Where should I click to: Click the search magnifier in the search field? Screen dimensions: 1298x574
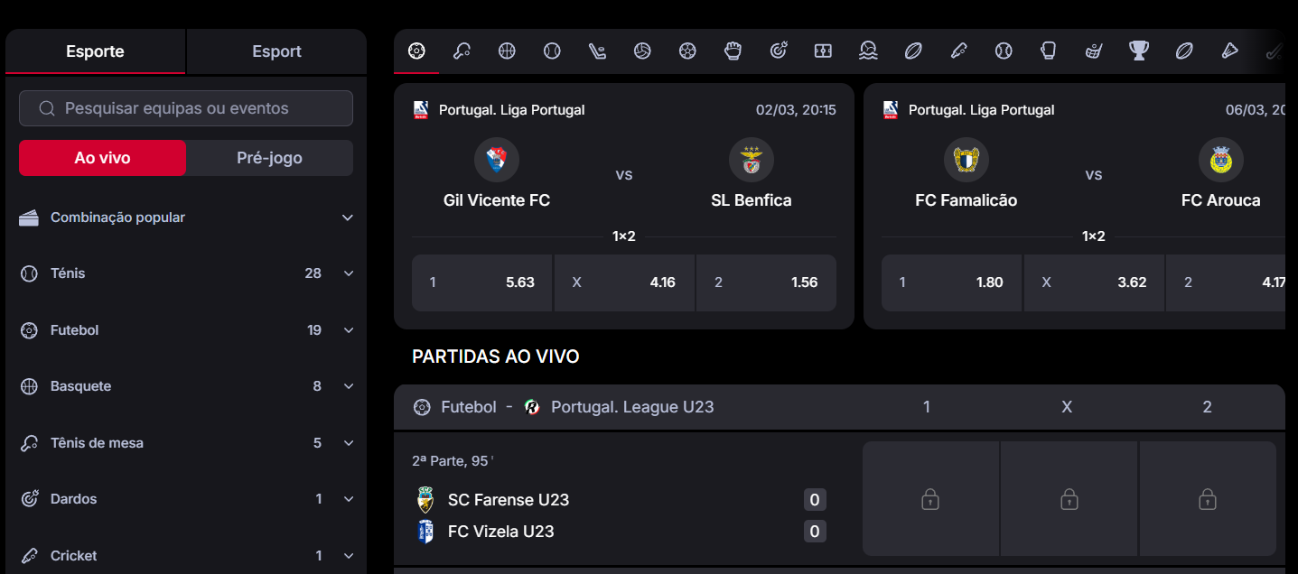46,108
